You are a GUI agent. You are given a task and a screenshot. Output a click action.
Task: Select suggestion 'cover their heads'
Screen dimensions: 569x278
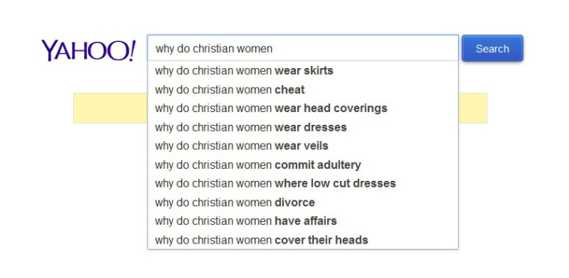click(x=303, y=240)
